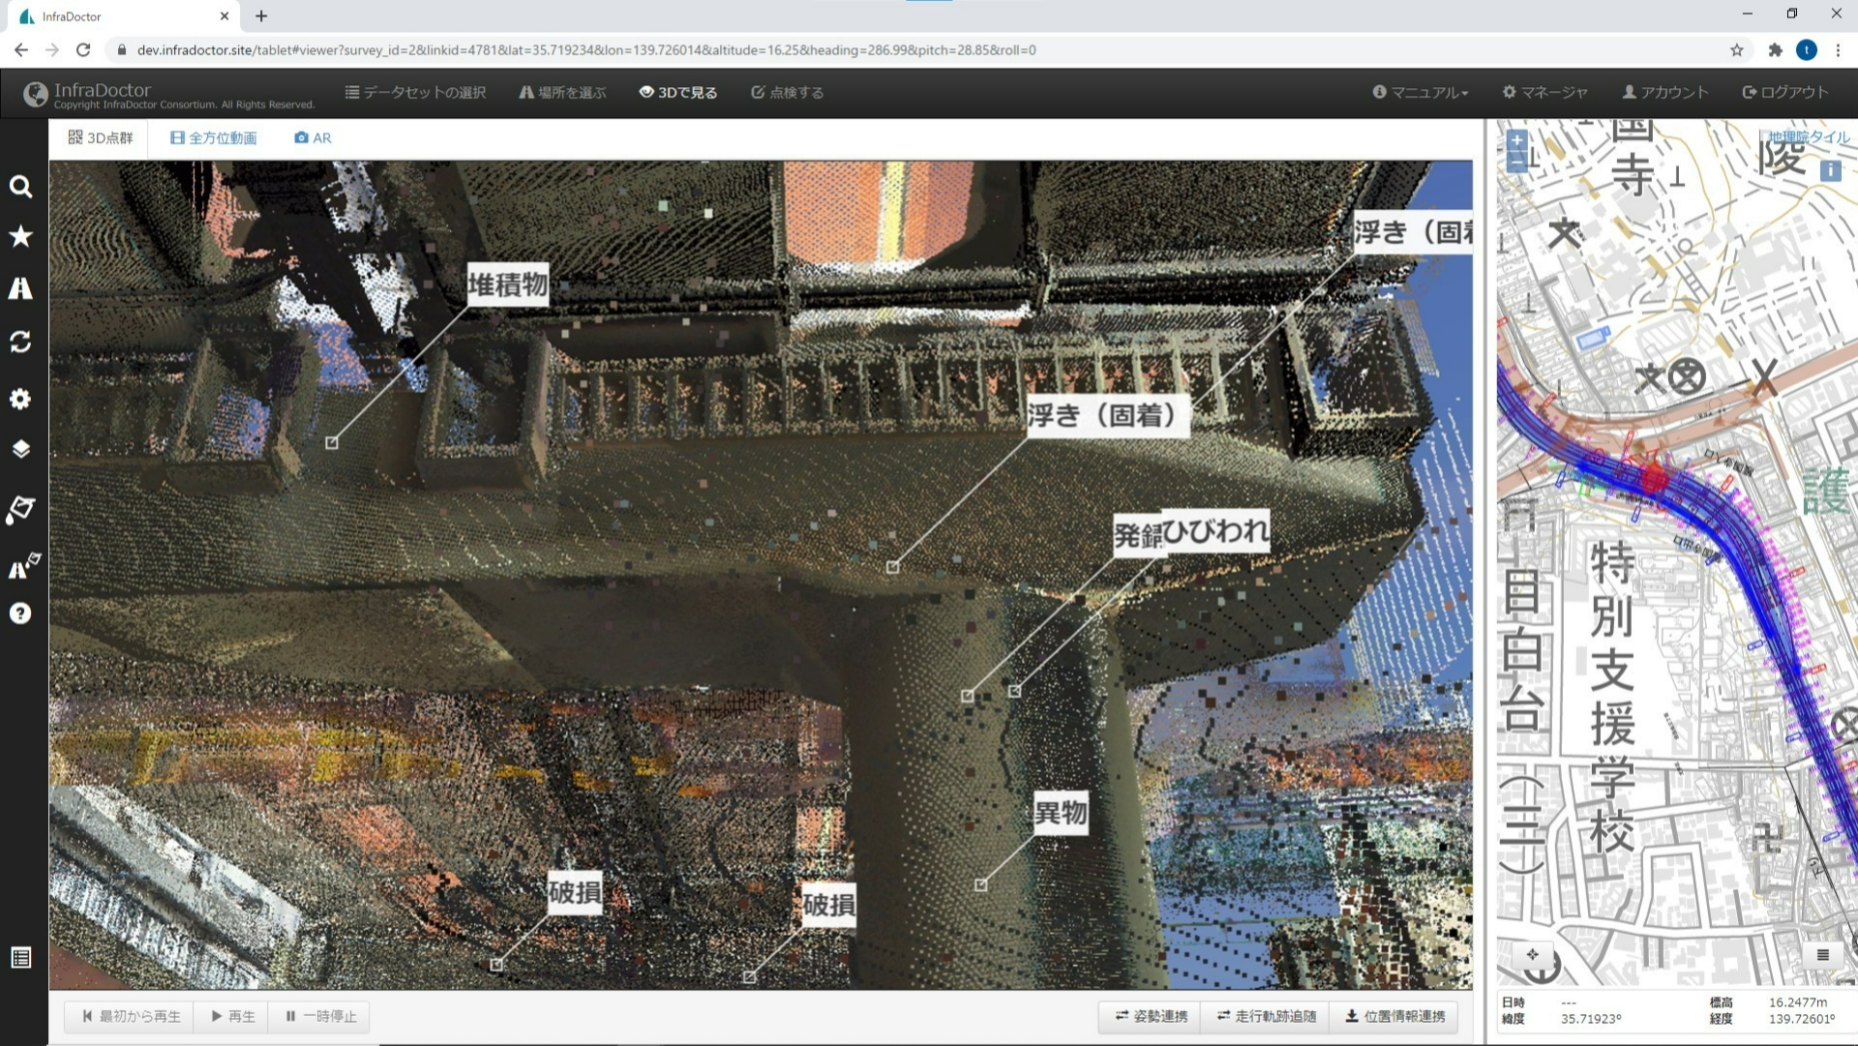Viewport: 1858px width, 1046px height.
Task: Click the search magnifier icon in sidebar
Action: click(20, 186)
